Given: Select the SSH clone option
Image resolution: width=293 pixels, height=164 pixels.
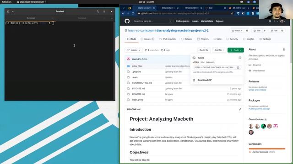Looking at the screenshot, I should 202,62.
